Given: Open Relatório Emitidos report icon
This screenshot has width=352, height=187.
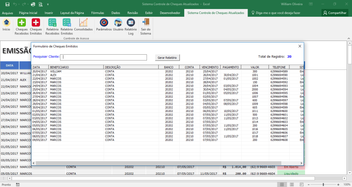Looking at the screenshot, I should (x=66, y=23).
